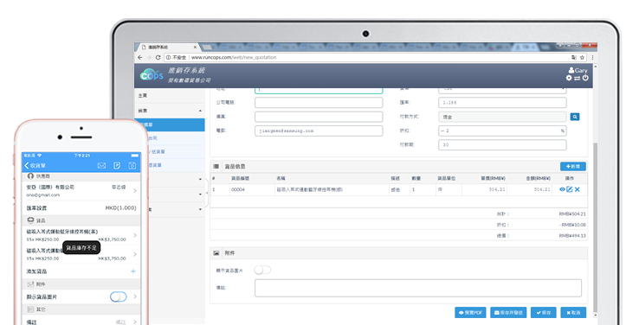639x325 pixels.
Task: Click the 電郵 email input field
Action: (x=319, y=131)
